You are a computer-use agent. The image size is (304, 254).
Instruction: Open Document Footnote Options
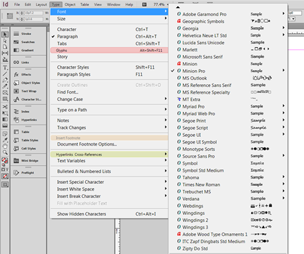[109, 144]
